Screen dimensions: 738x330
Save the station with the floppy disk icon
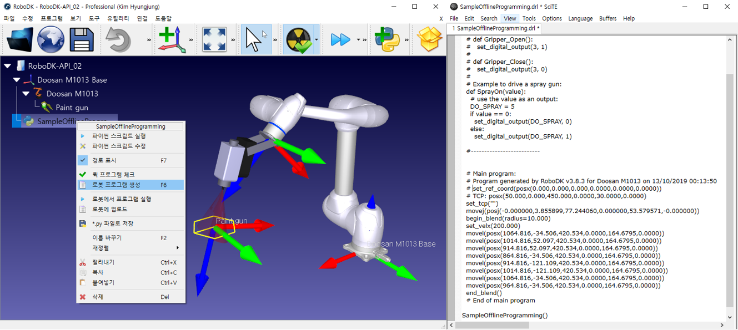coord(81,39)
